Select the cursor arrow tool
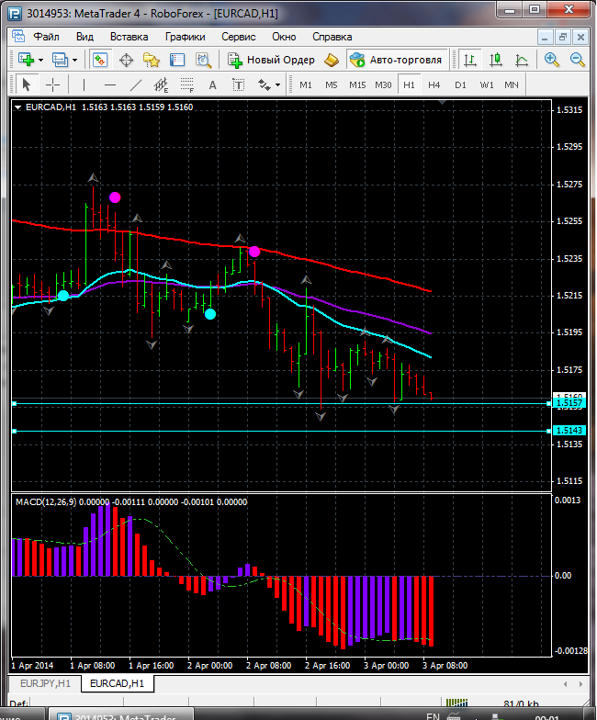Image resolution: width=597 pixels, height=720 pixels. [x=26, y=84]
